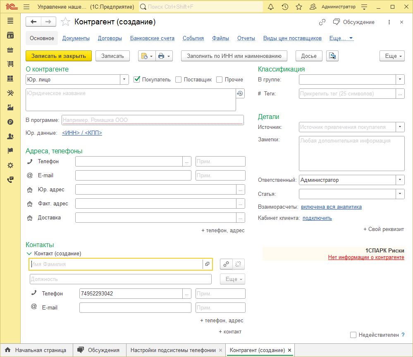Open the history clock icon in title bar
The width and height of the screenshot is (413, 357).
tap(285, 7)
